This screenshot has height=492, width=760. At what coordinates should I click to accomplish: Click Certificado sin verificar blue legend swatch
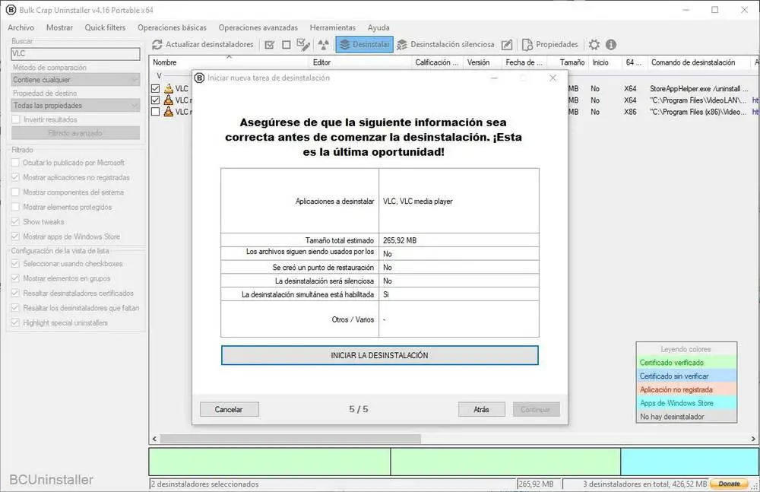686,376
